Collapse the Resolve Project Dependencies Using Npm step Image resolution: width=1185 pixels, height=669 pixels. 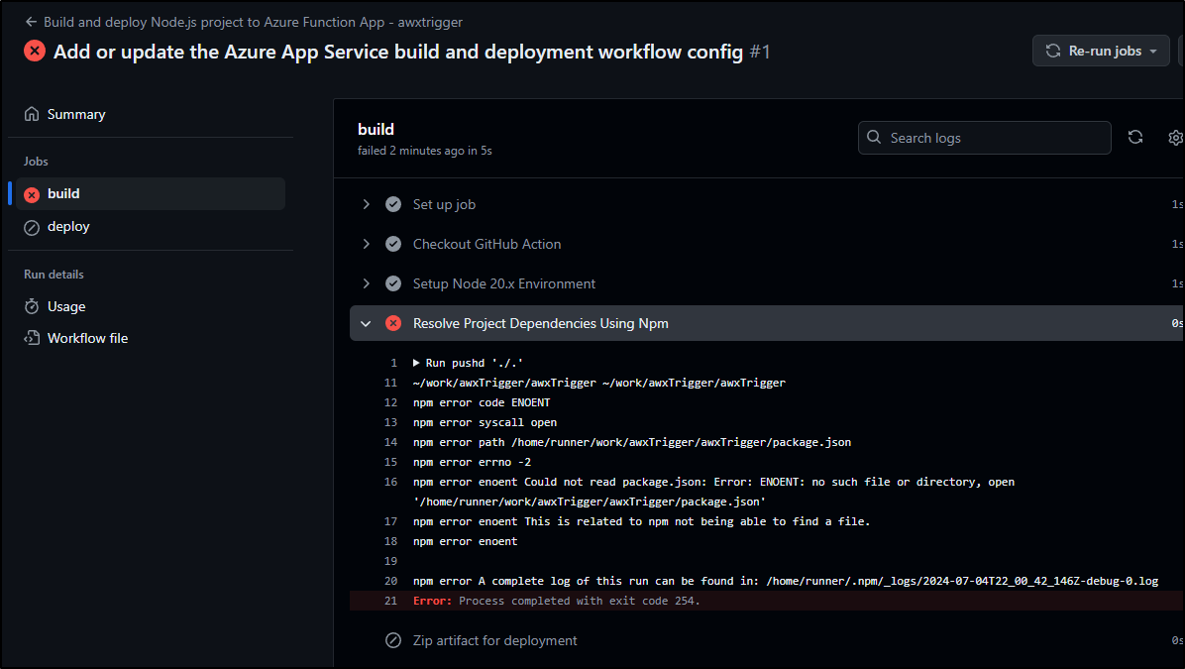click(367, 323)
